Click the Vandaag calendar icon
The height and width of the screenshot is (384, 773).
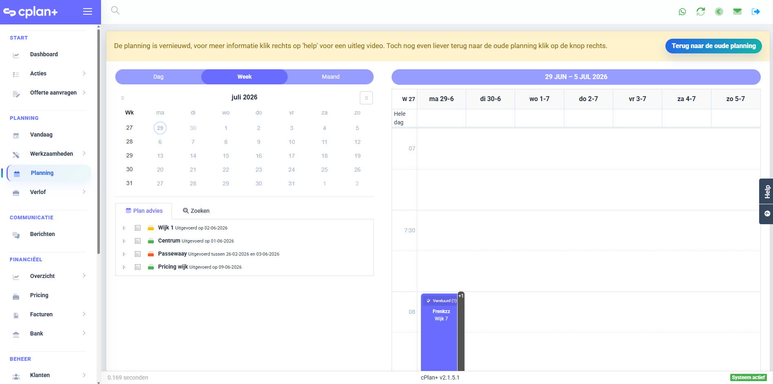[x=16, y=135]
